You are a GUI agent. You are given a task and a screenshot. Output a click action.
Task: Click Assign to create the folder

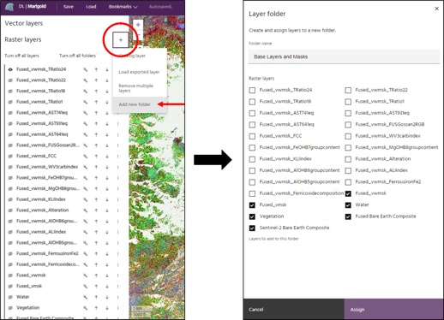pyautogui.click(x=394, y=310)
